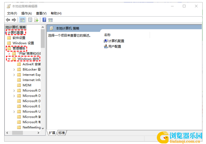Select the Microsoft E tree item
Viewport: 206px width, 144px height.
31,106
